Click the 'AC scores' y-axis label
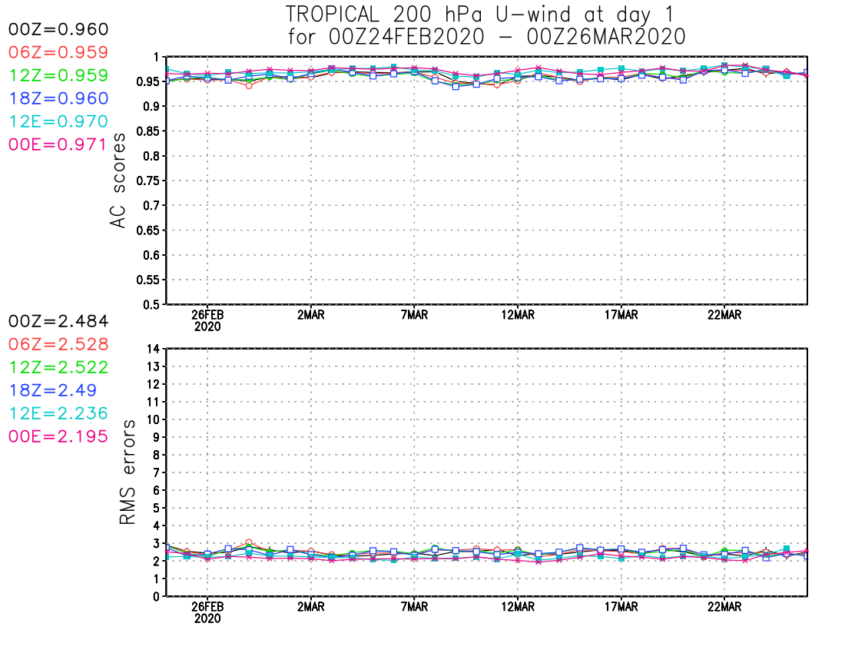This screenshot has width=845, height=653. pyautogui.click(x=118, y=181)
